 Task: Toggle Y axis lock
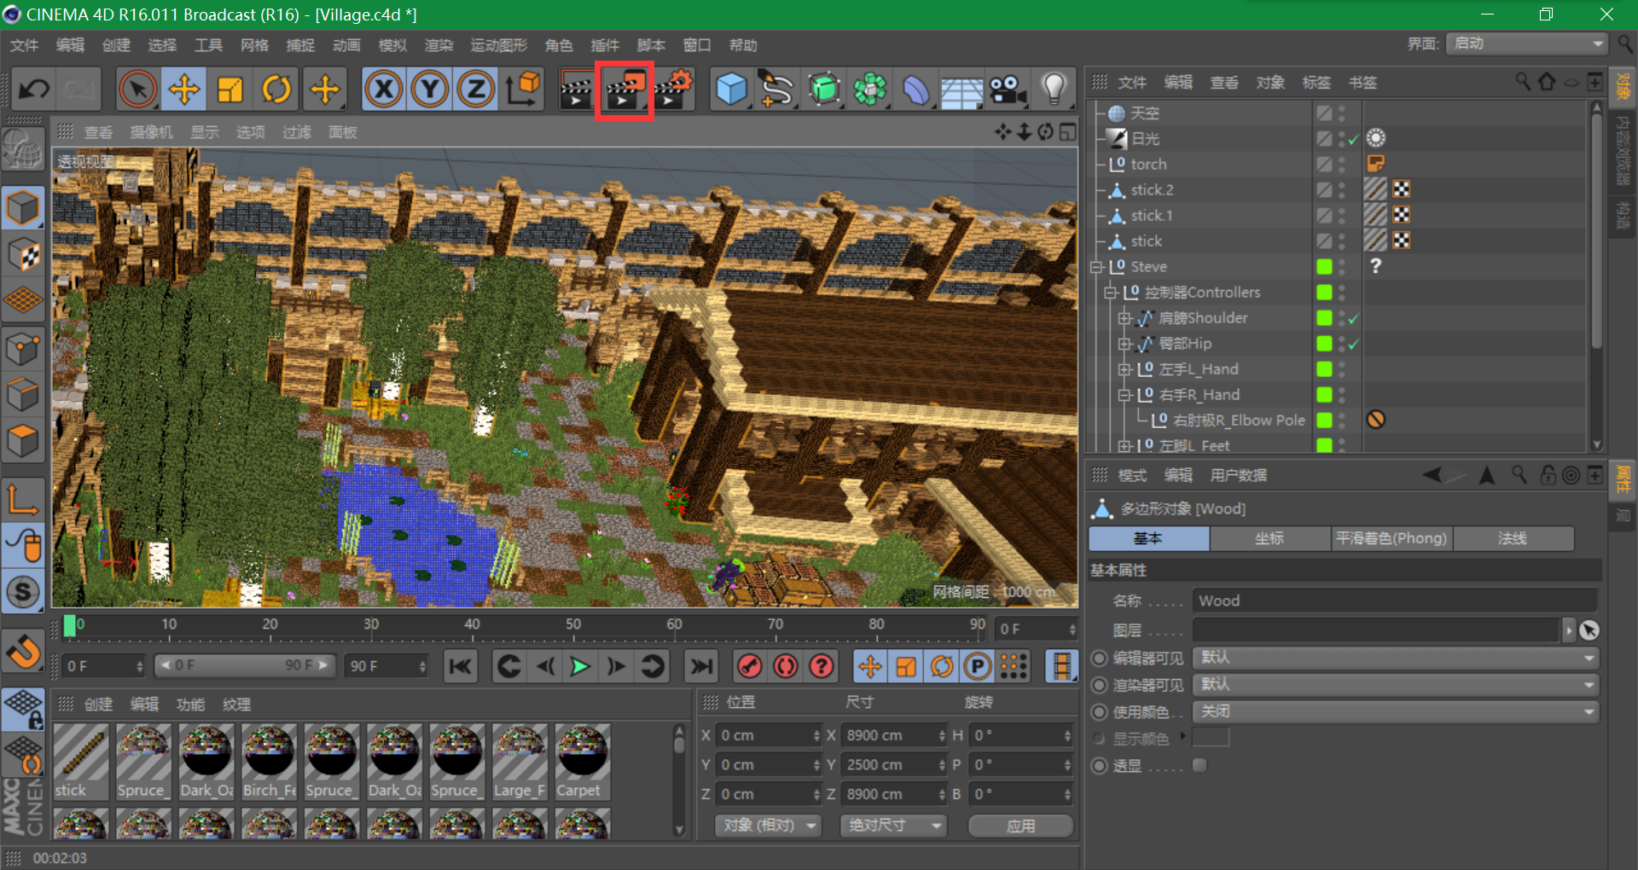pyautogui.click(x=430, y=89)
